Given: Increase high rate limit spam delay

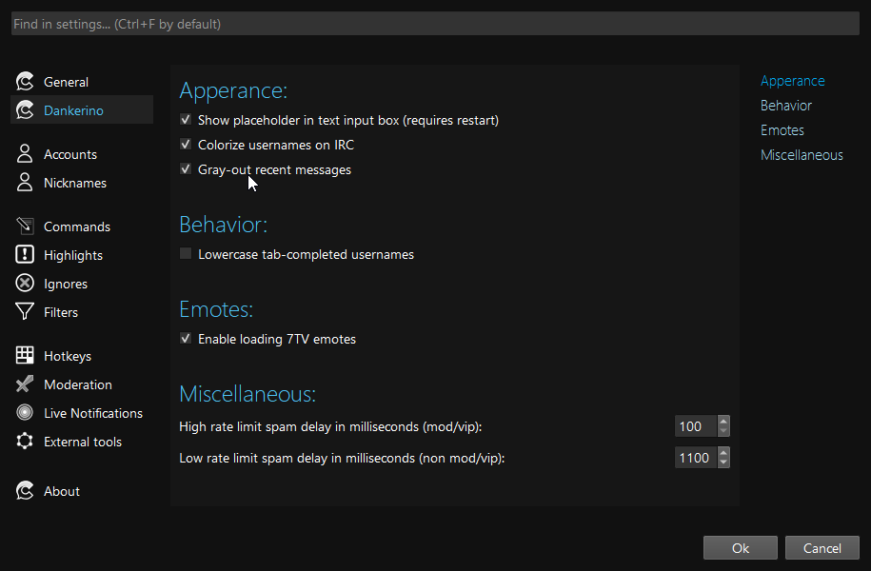Looking at the screenshot, I should [x=723, y=422].
